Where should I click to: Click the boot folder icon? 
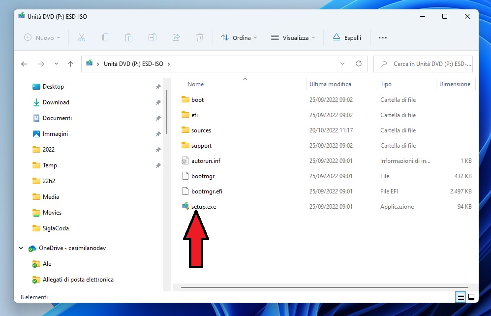[185, 99]
